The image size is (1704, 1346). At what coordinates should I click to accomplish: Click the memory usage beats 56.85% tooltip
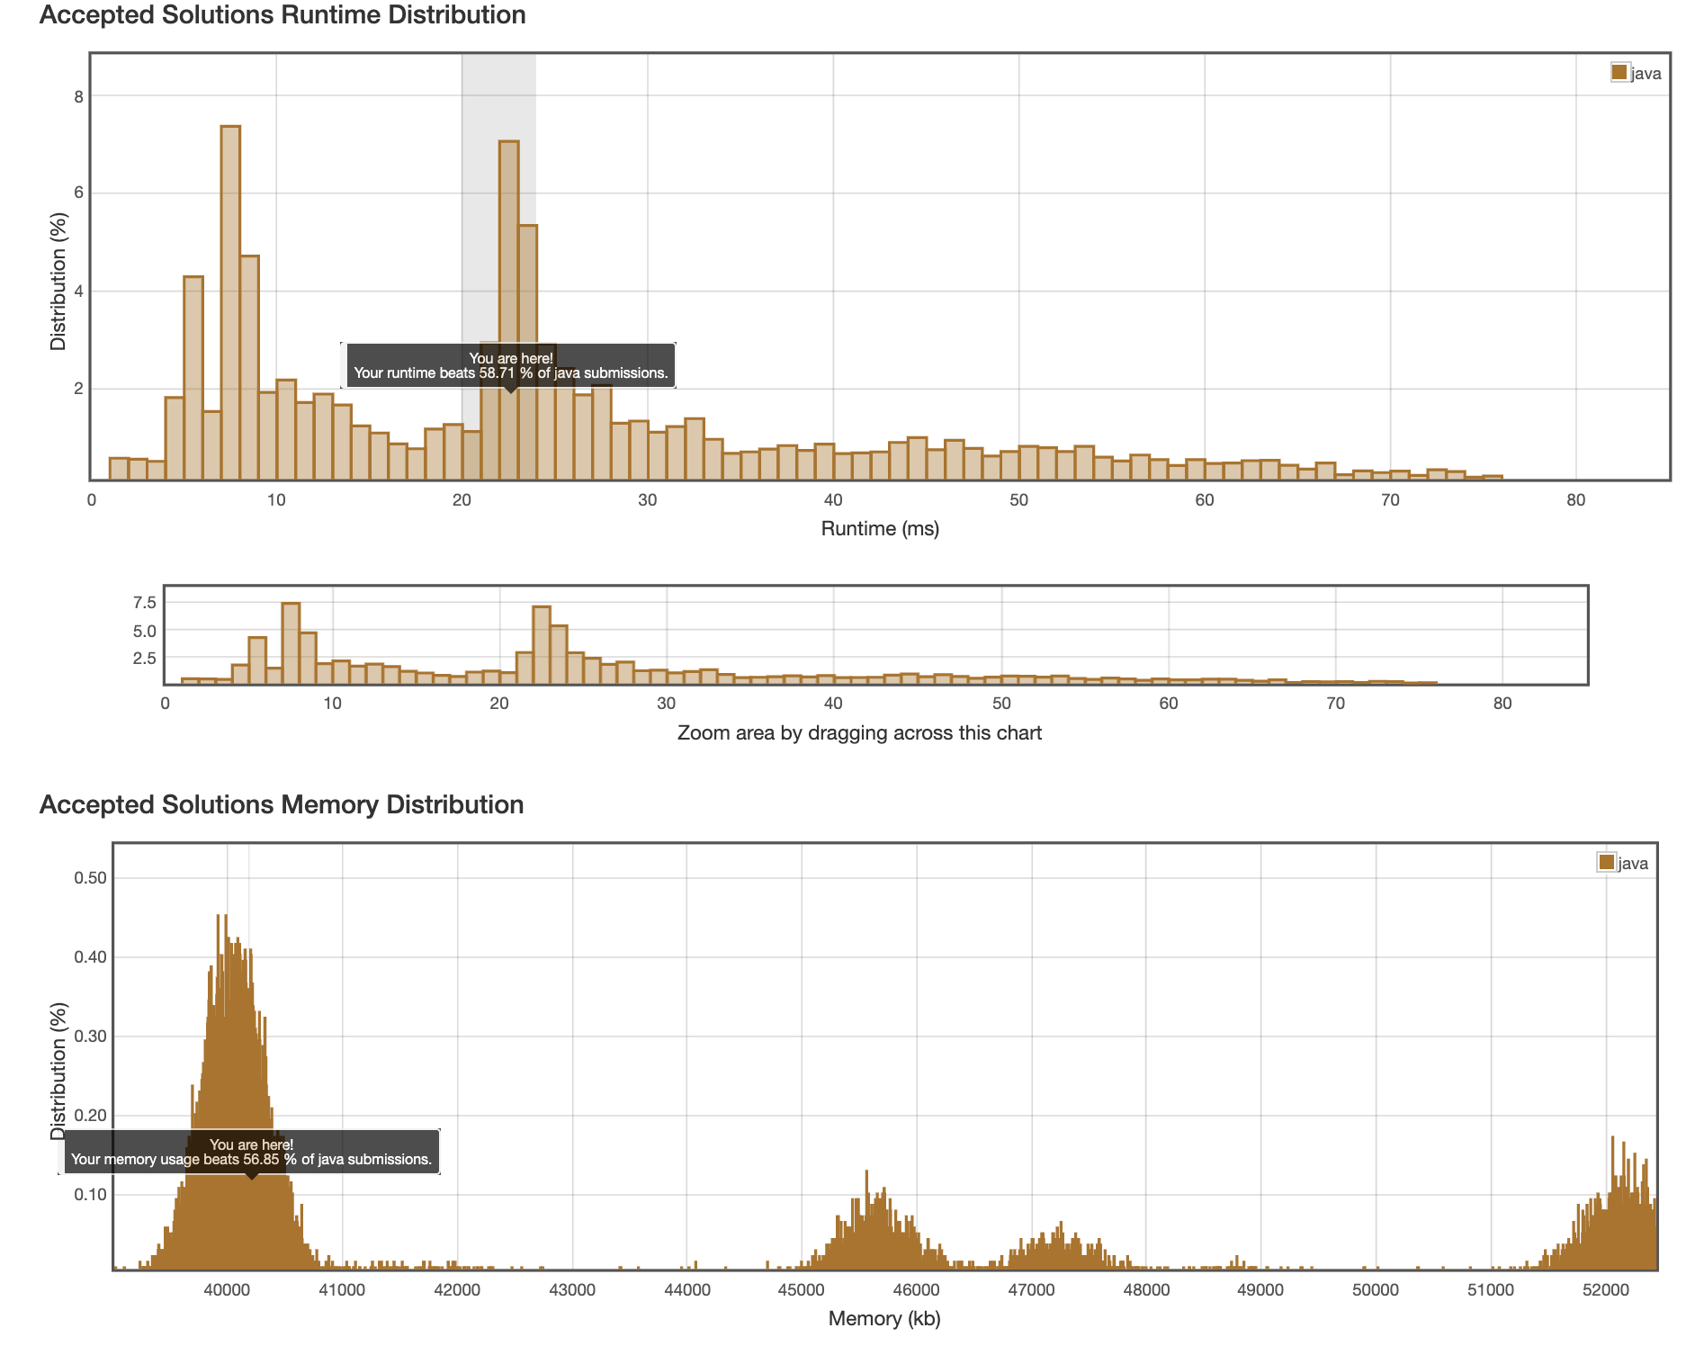click(251, 1153)
